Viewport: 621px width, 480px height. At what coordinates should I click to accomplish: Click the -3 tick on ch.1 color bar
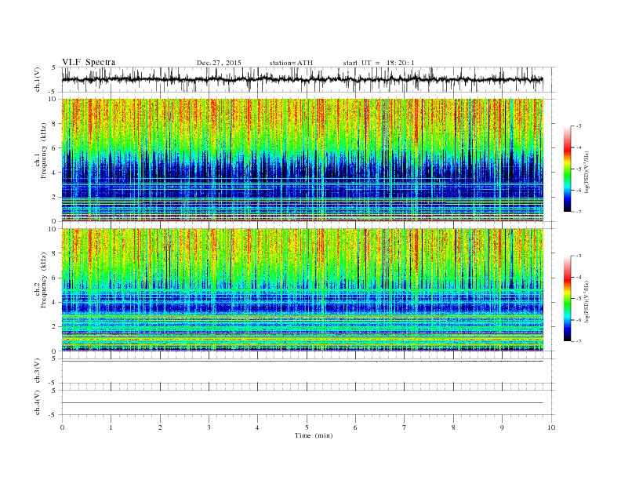click(579, 126)
